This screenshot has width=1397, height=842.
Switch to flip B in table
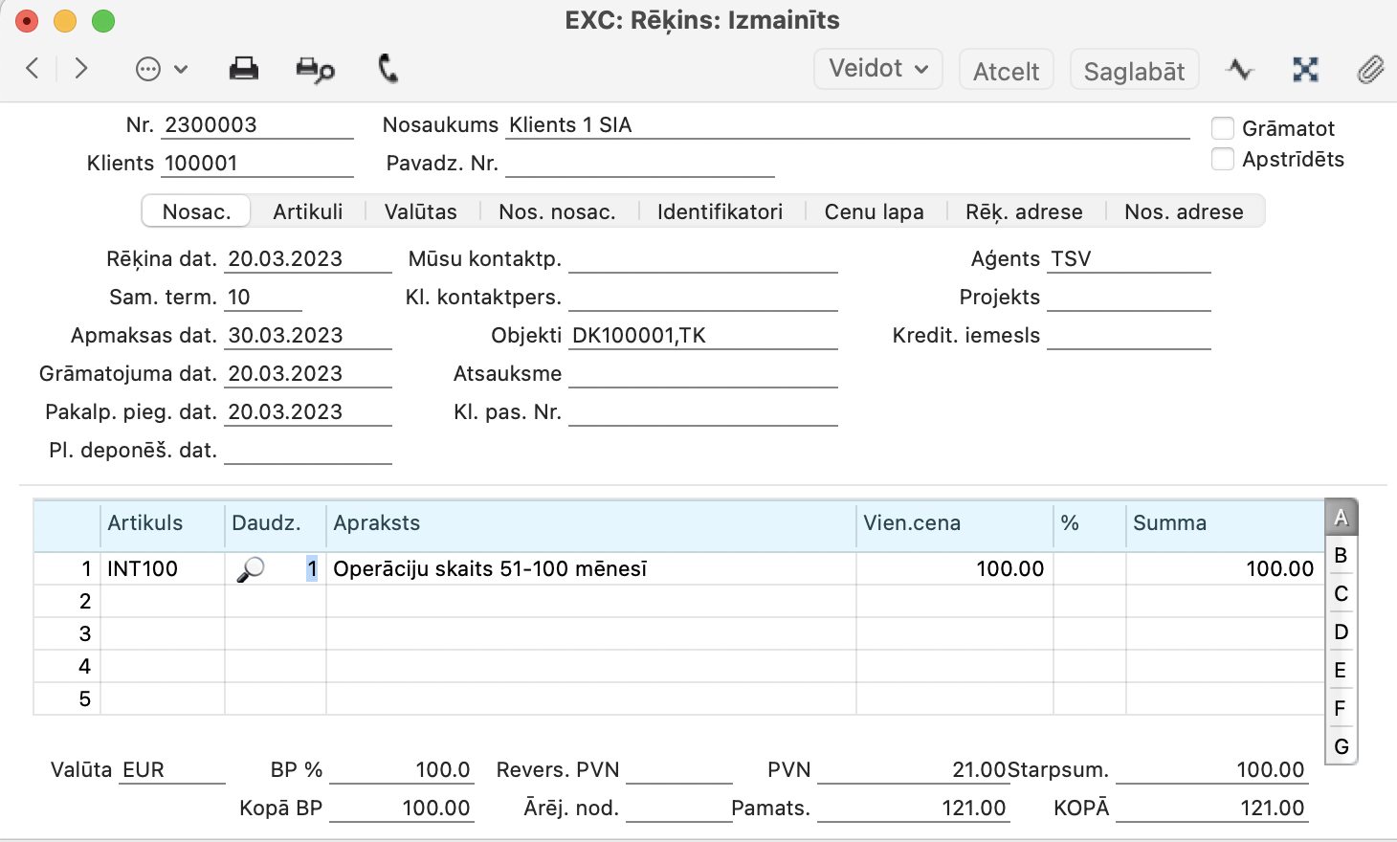coord(1341,555)
